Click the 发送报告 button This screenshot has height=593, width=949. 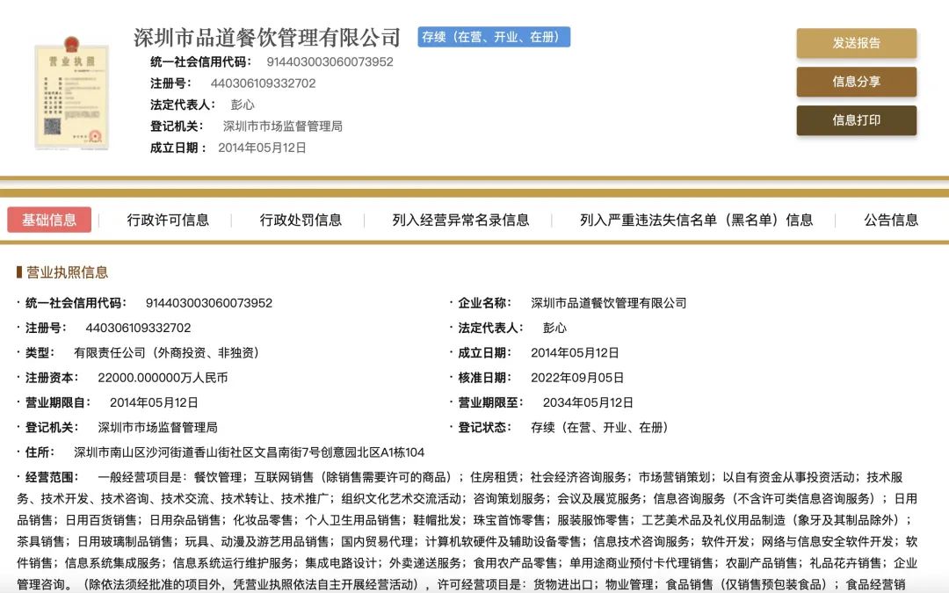coord(857,43)
